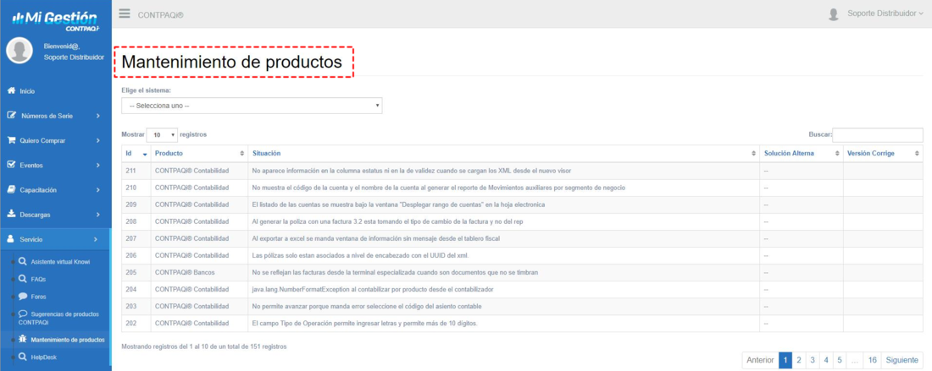The height and width of the screenshot is (371, 932).
Task: Open the records-per-page dropdown
Action: [162, 134]
